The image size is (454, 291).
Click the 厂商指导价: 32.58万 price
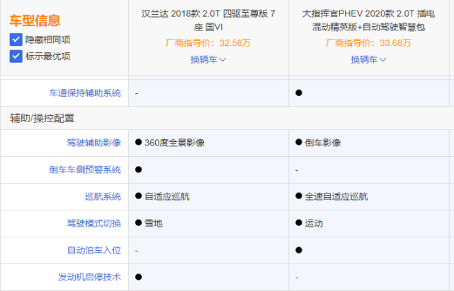click(x=208, y=43)
